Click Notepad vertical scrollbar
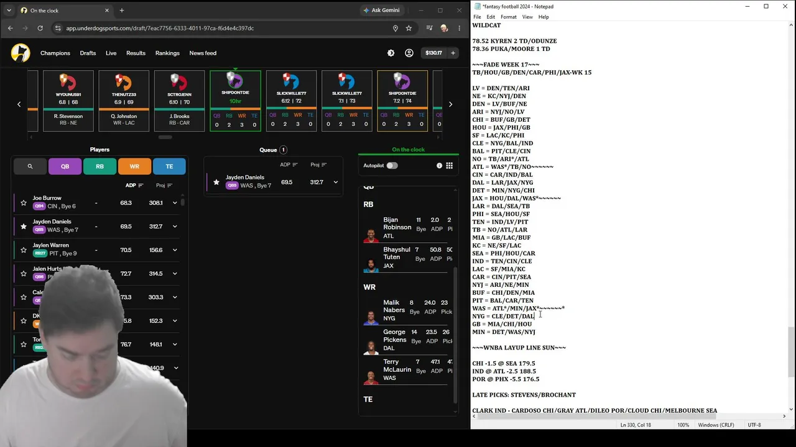Image resolution: width=796 pixels, height=447 pixels. (x=792, y=351)
